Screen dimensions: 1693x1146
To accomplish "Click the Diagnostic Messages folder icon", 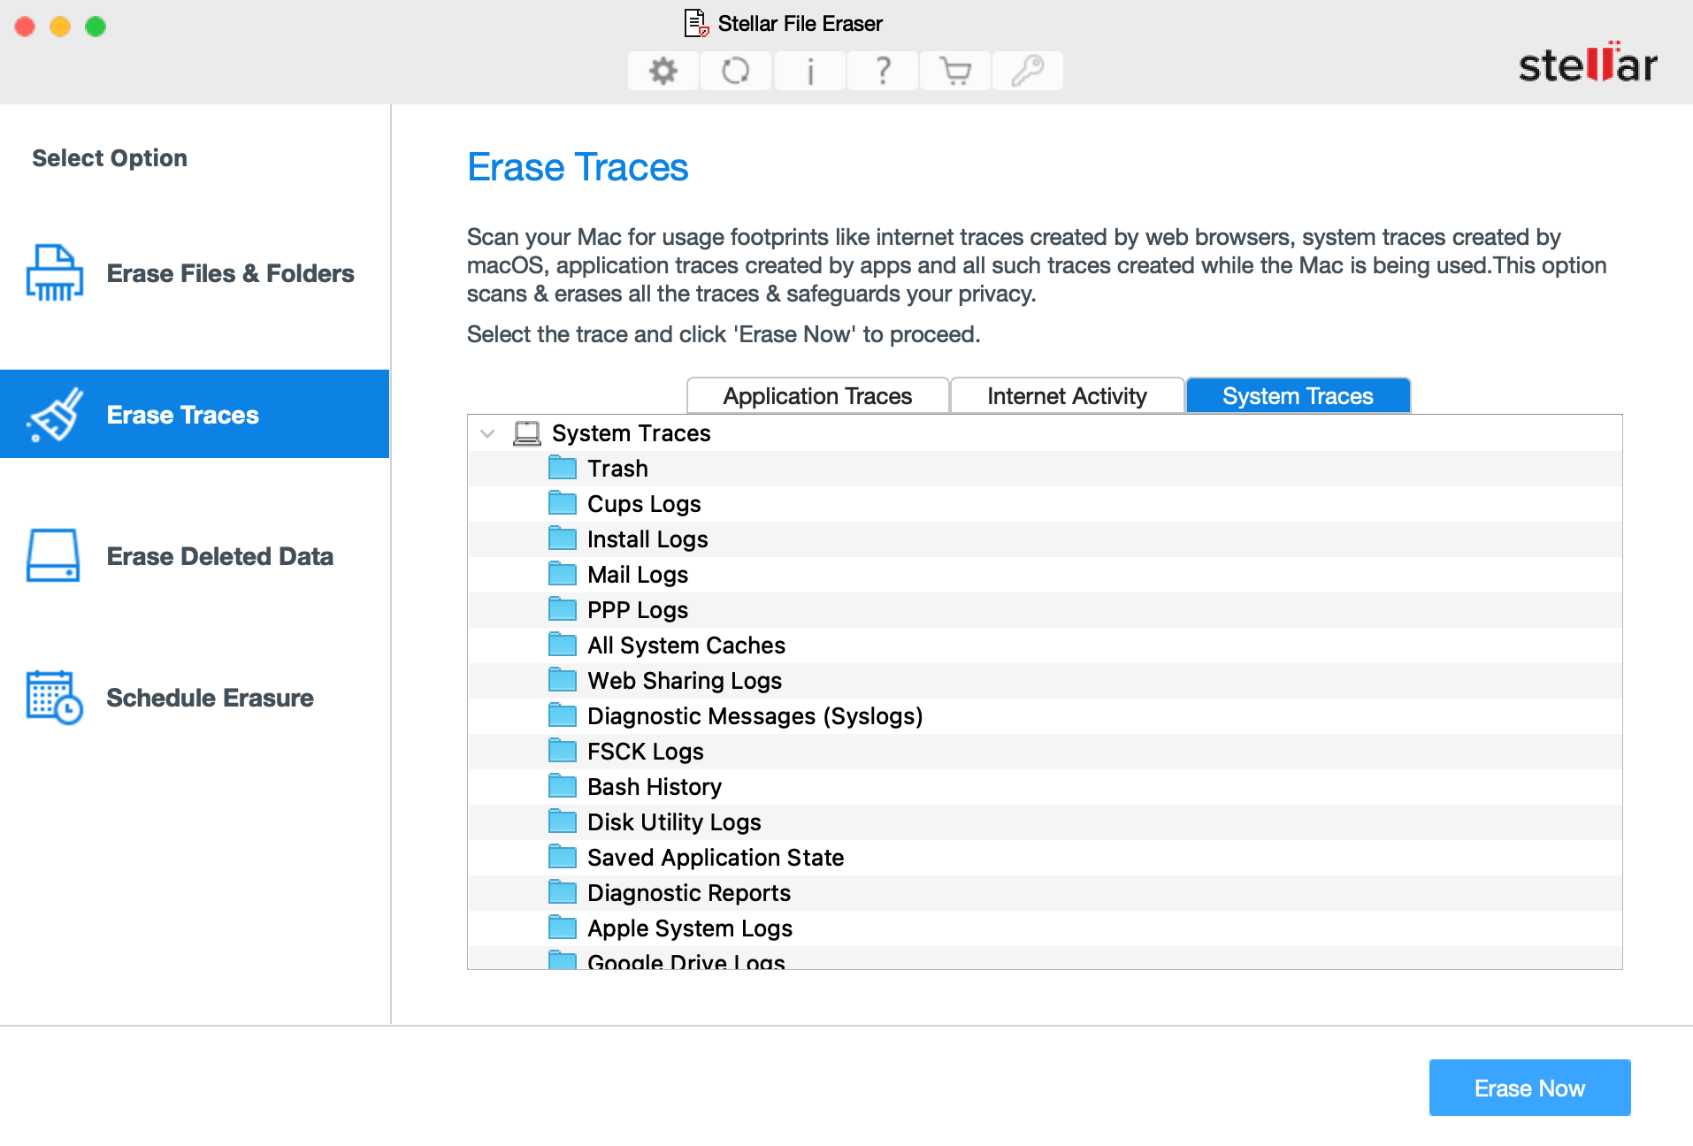I will point(563,715).
